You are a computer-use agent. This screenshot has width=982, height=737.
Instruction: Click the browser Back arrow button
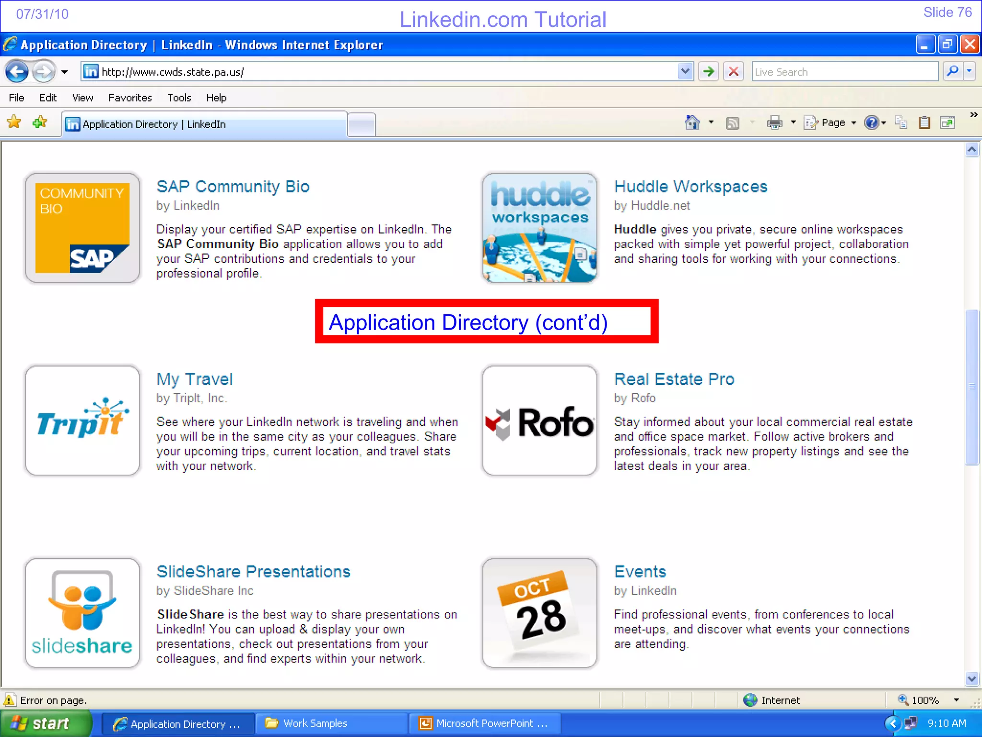(17, 72)
